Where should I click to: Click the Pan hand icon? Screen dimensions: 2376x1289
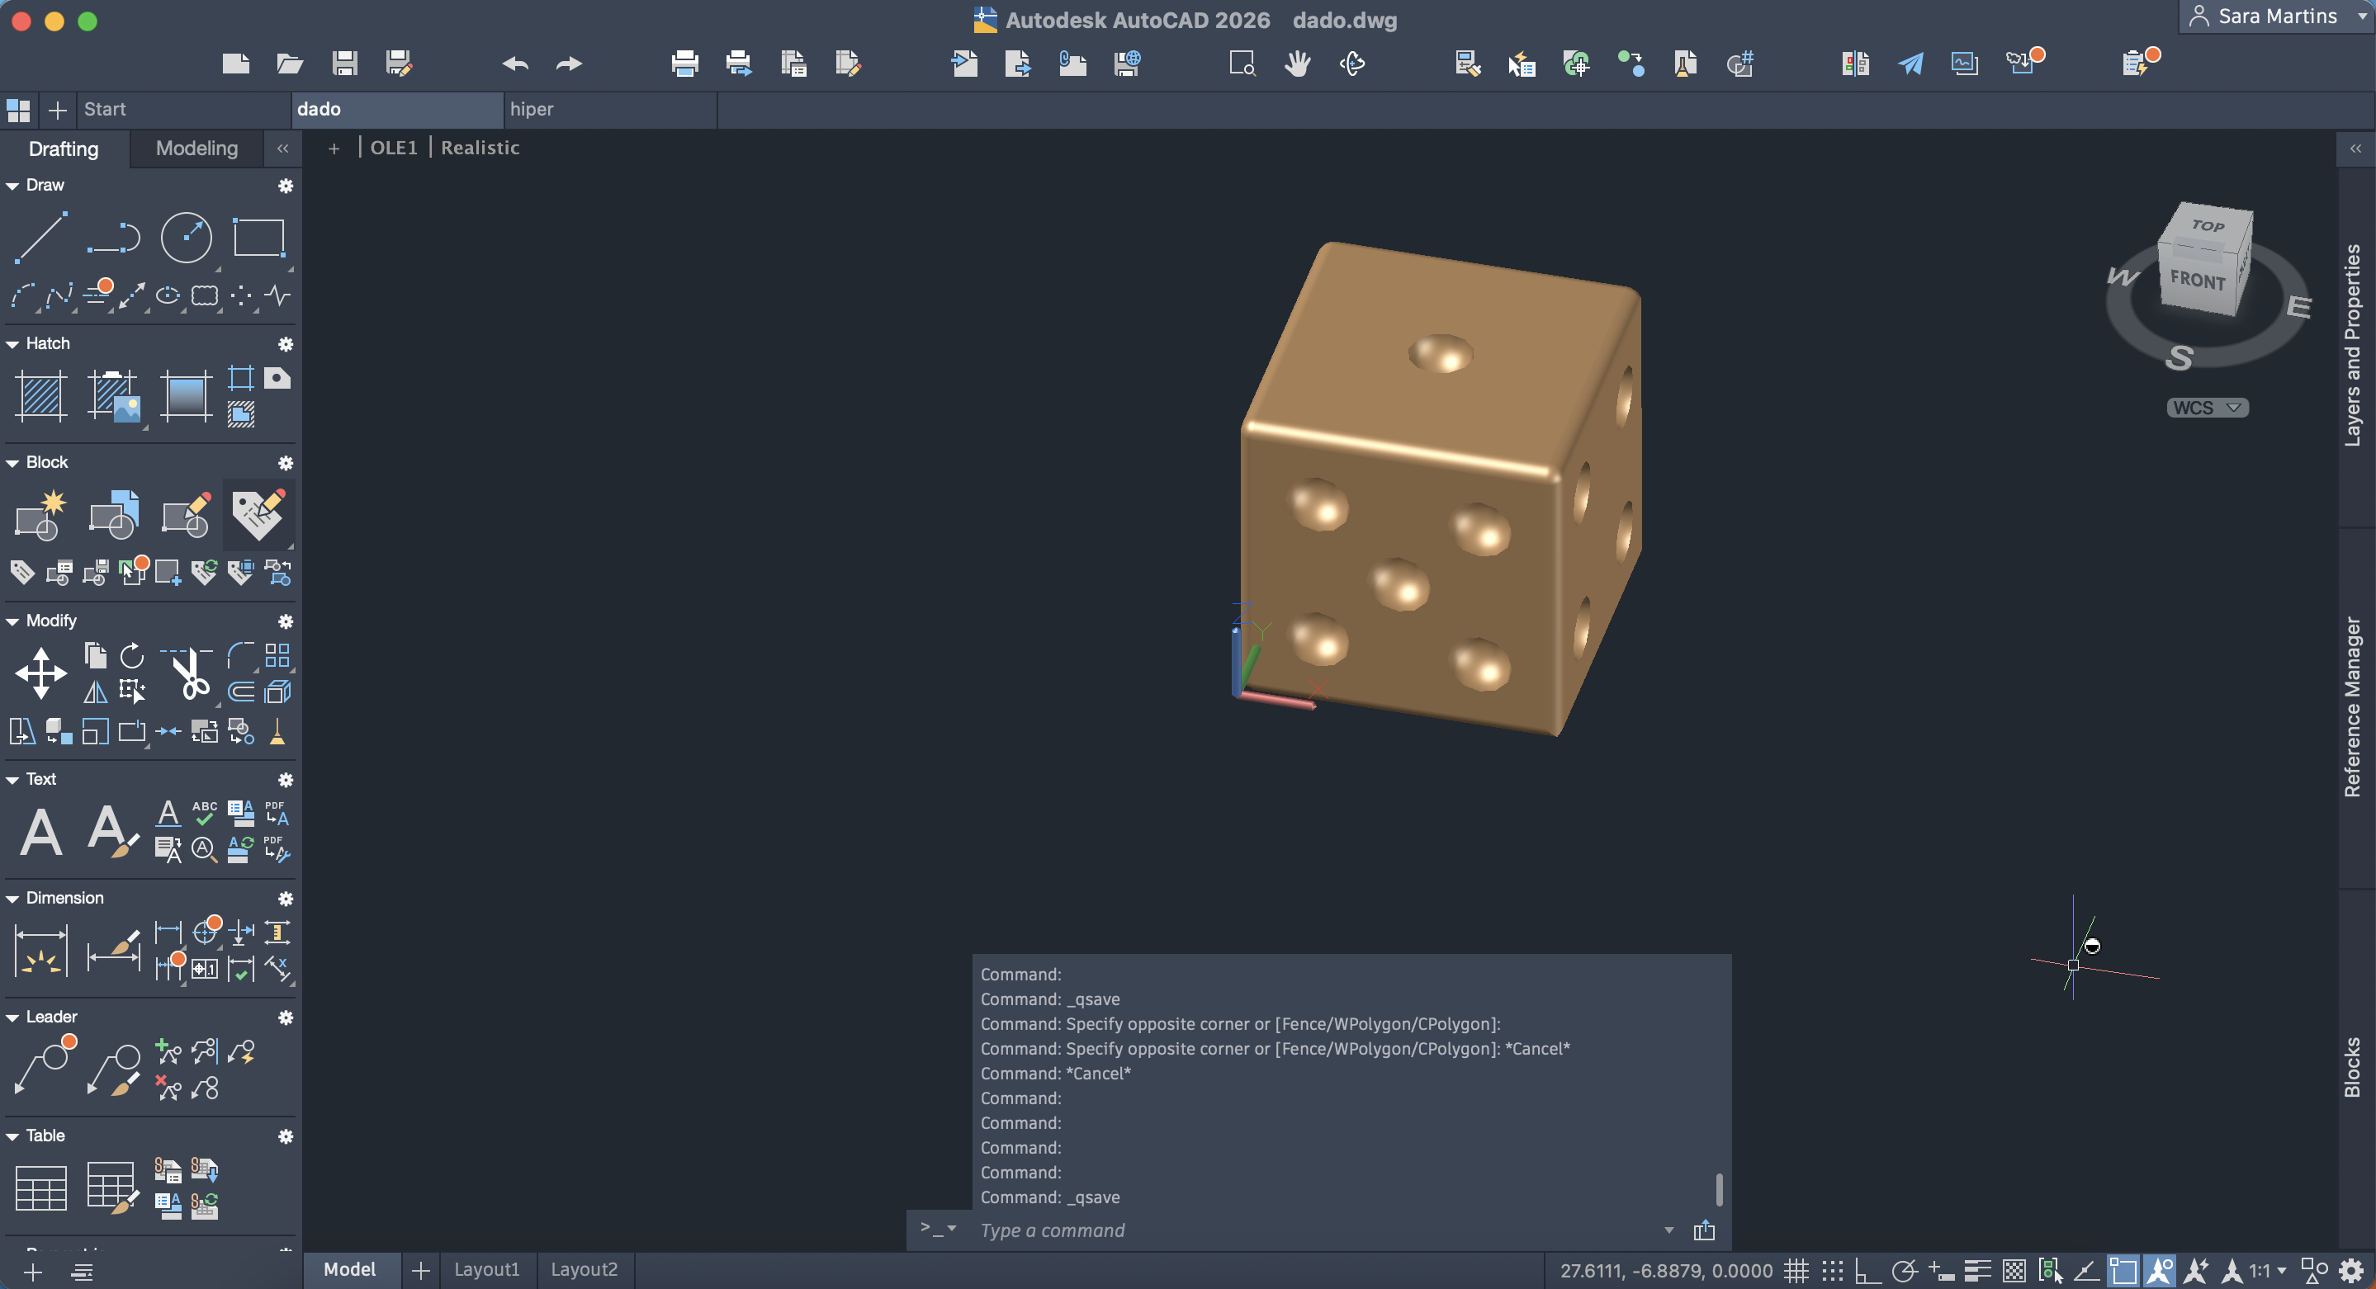(1297, 64)
